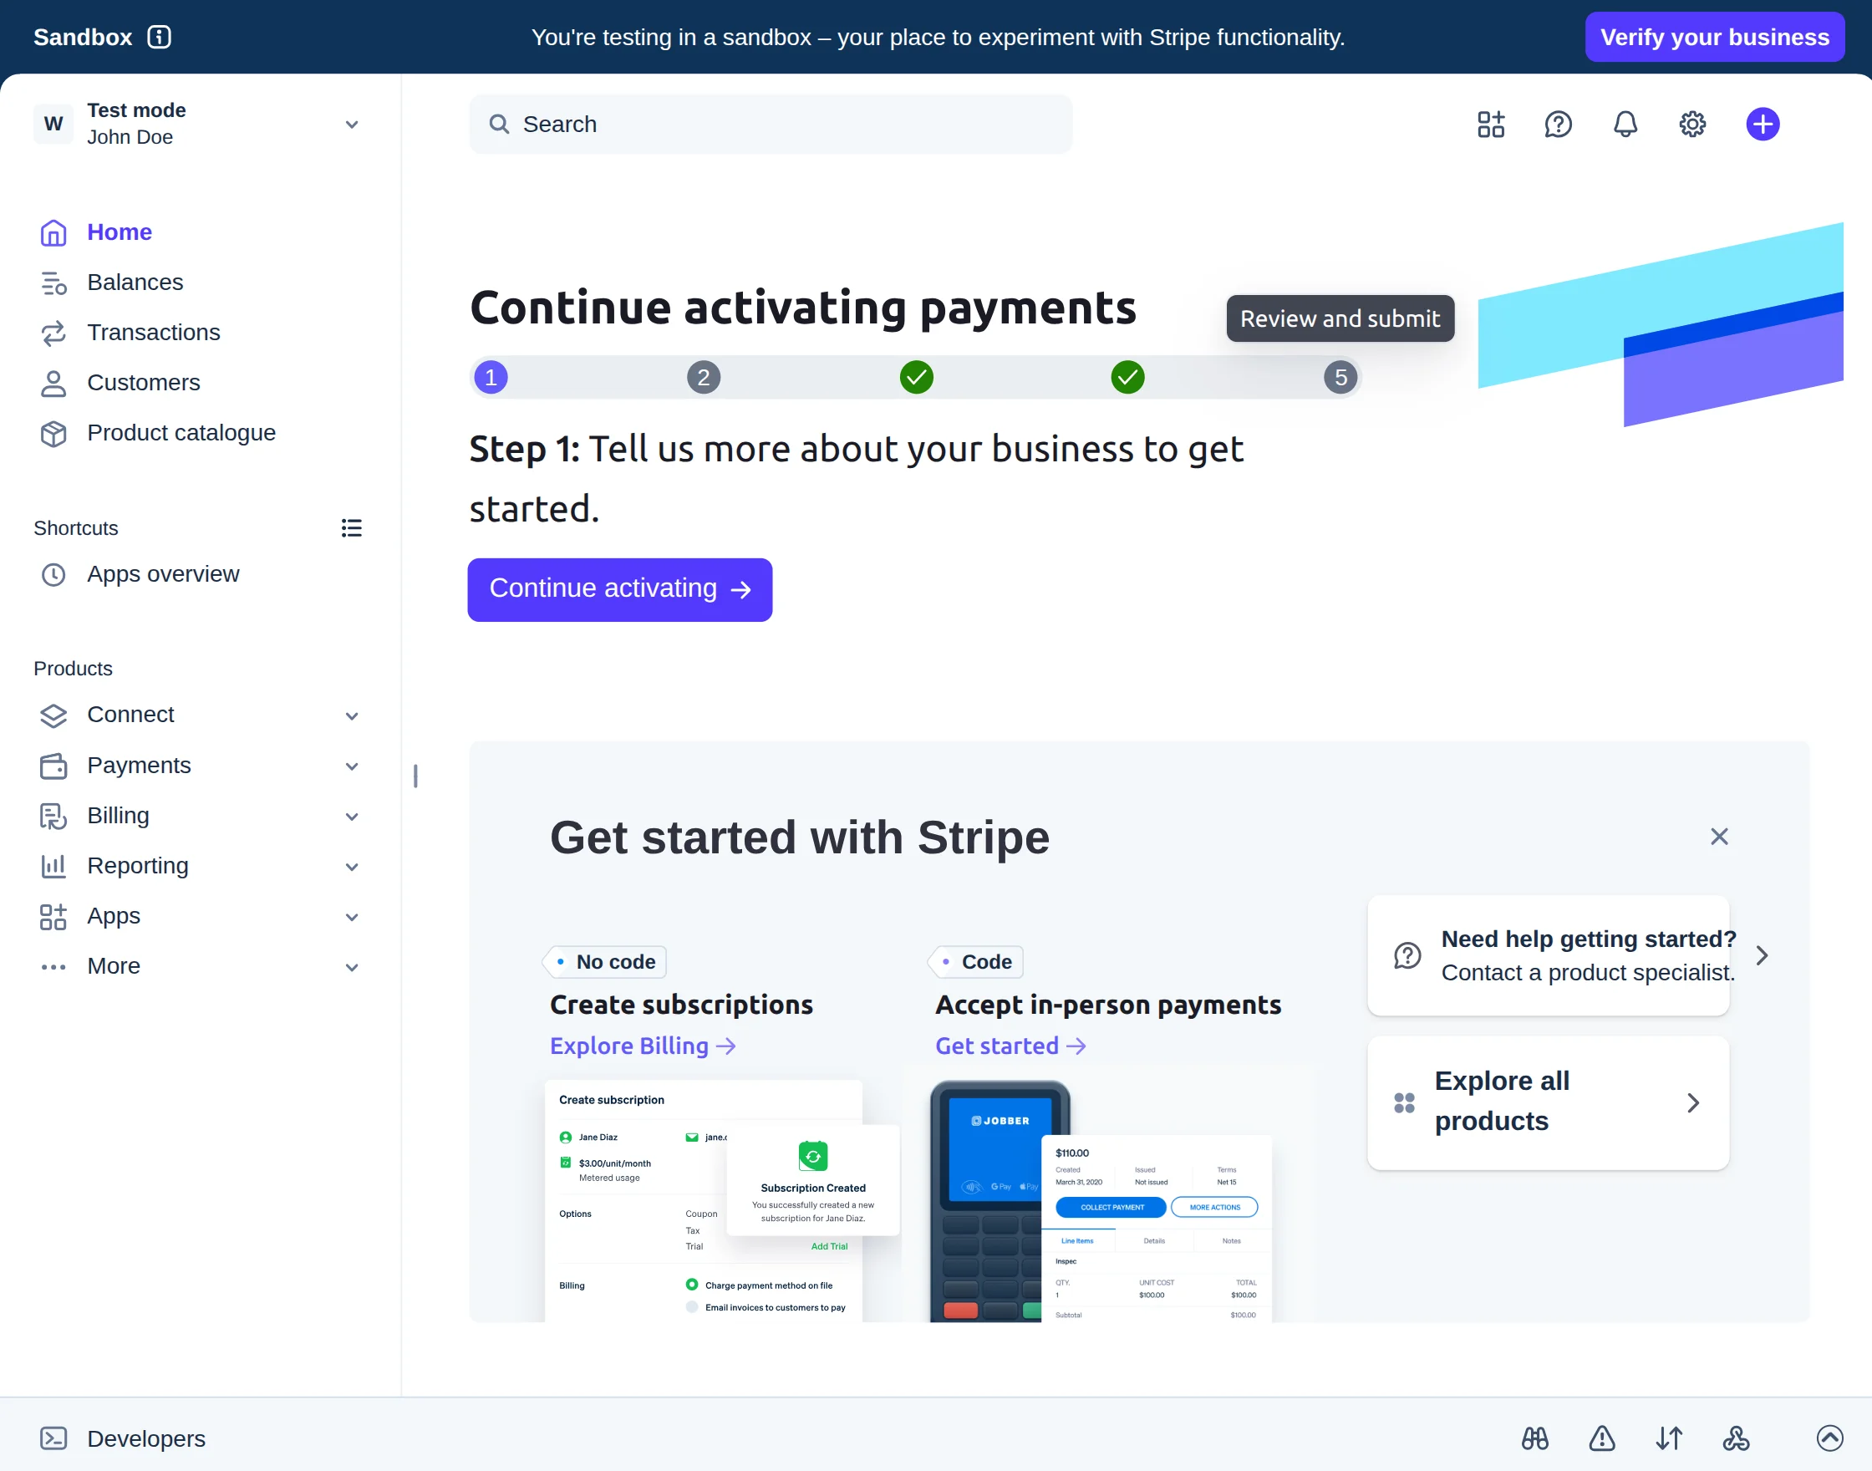The image size is (1872, 1471).
Task: Click the Reporting bar chart icon
Action: (53, 866)
